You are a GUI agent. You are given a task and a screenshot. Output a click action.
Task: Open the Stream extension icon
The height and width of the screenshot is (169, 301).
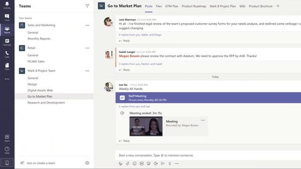(163, 163)
